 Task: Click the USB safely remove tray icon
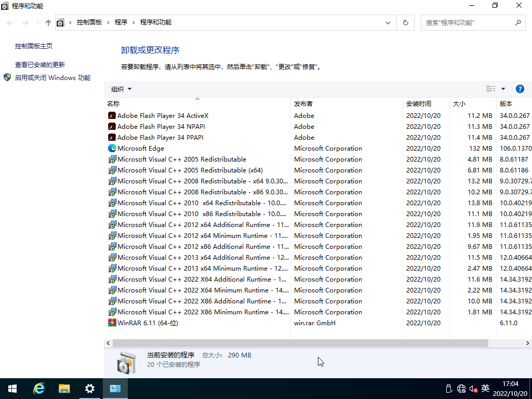[x=449, y=389]
